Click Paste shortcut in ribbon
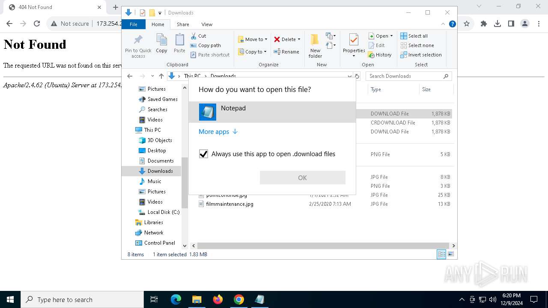The height and width of the screenshot is (308, 548). coord(210,55)
